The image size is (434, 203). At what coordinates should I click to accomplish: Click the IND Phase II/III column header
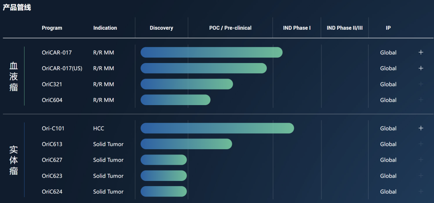tap(345, 28)
